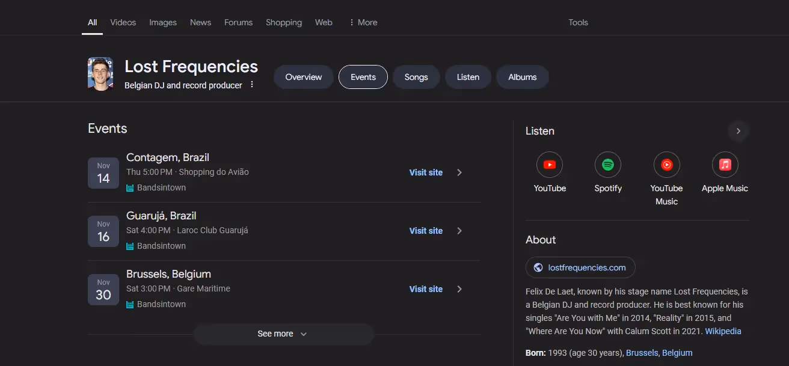Switch to Images search tab
The height and width of the screenshot is (366, 789).
tap(163, 22)
